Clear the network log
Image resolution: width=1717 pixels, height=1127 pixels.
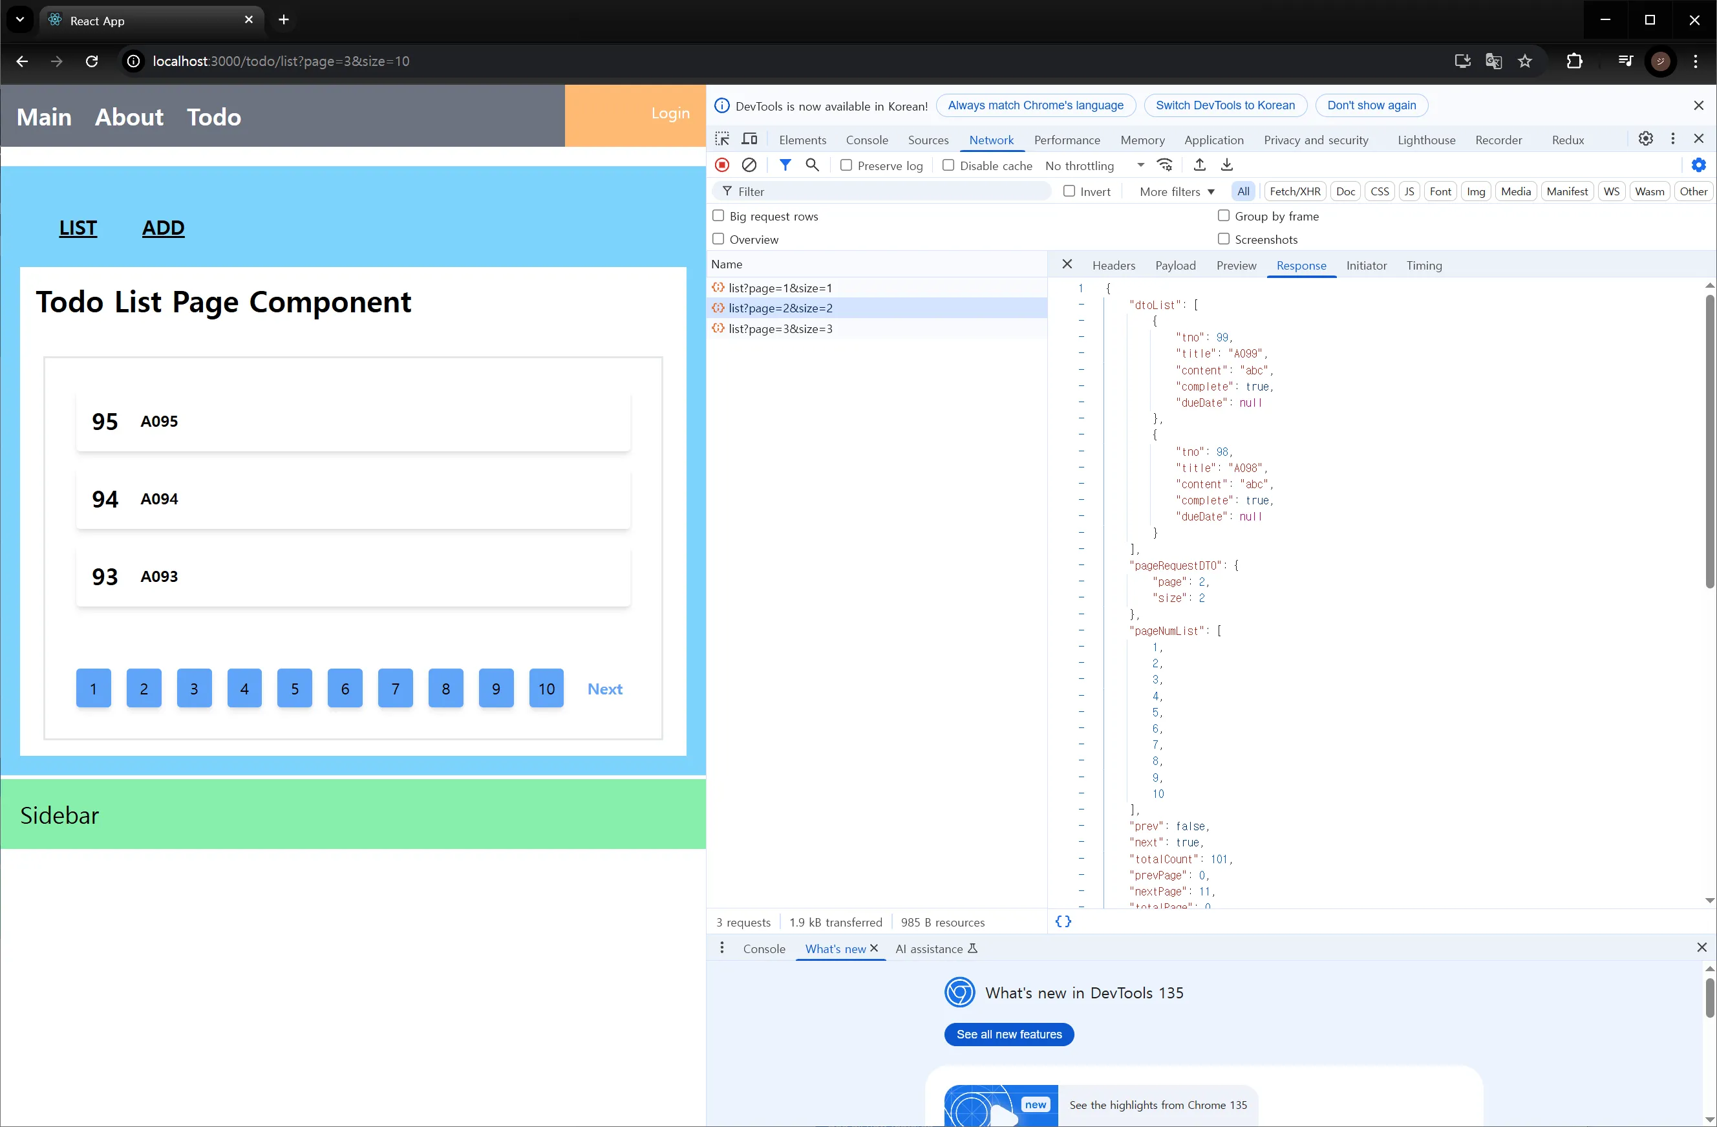point(749,166)
